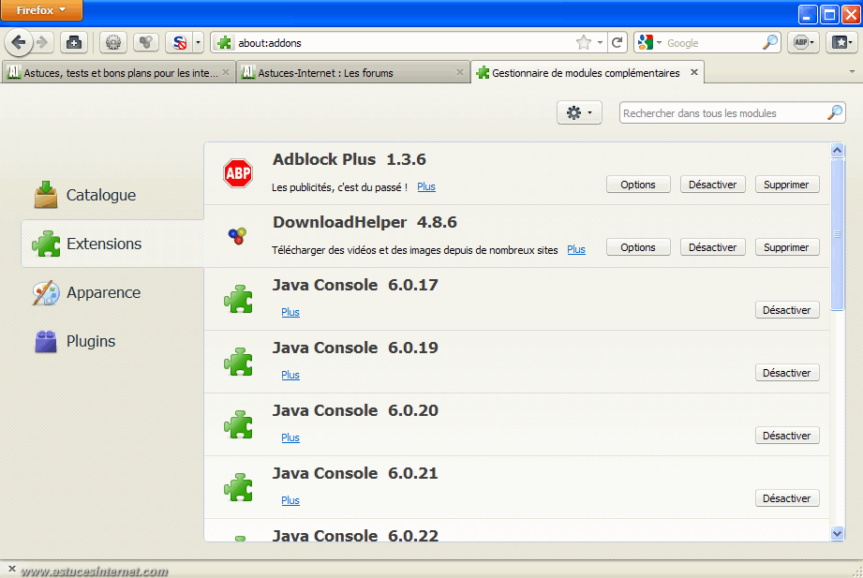Viewport: 863px width, 578px height.
Task: Click the extensions list scrollbar thumb
Action: point(837,234)
